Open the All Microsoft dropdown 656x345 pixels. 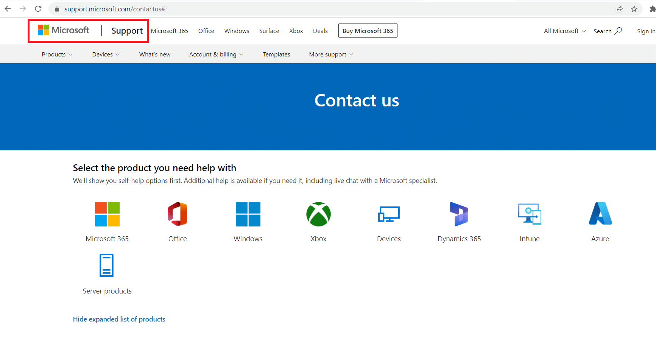pyautogui.click(x=565, y=31)
